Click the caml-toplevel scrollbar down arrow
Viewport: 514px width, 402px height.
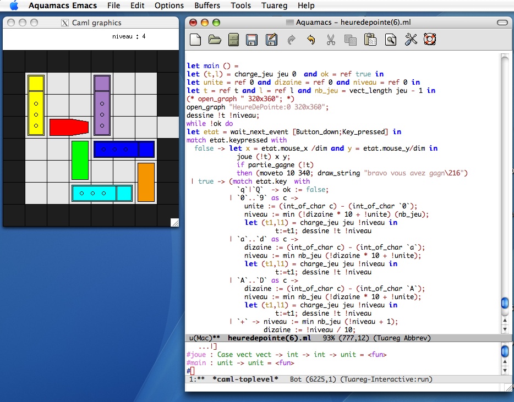click(505, 370)
